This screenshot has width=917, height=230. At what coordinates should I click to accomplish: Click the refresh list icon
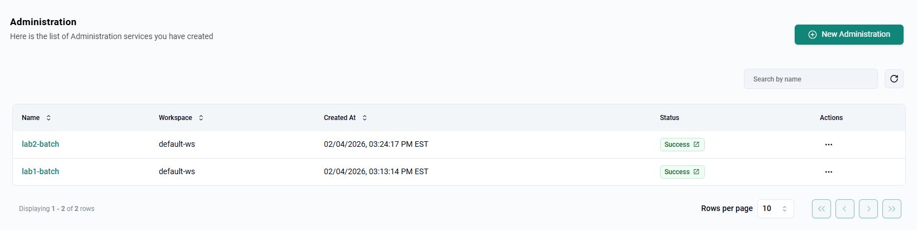point(894,79)
